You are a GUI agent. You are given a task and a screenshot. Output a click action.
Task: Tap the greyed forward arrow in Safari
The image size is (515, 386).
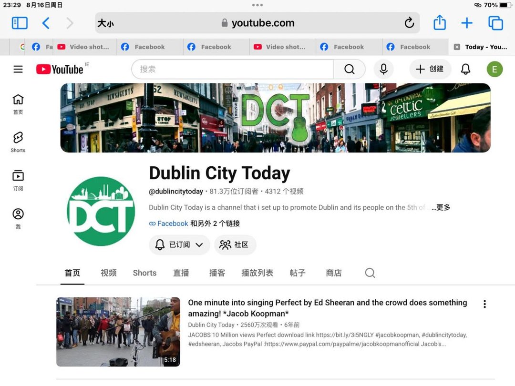[70, 23]
